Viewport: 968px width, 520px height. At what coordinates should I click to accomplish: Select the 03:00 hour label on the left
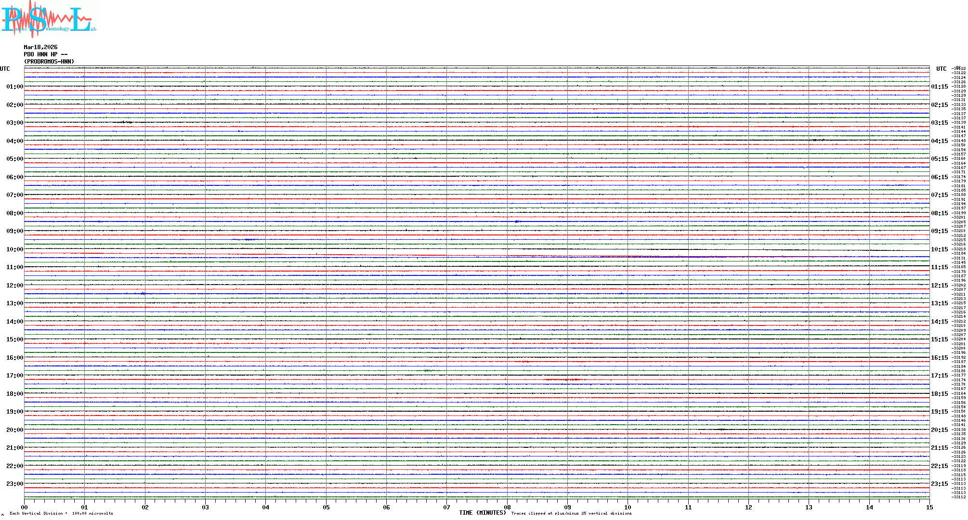point(14,123)
